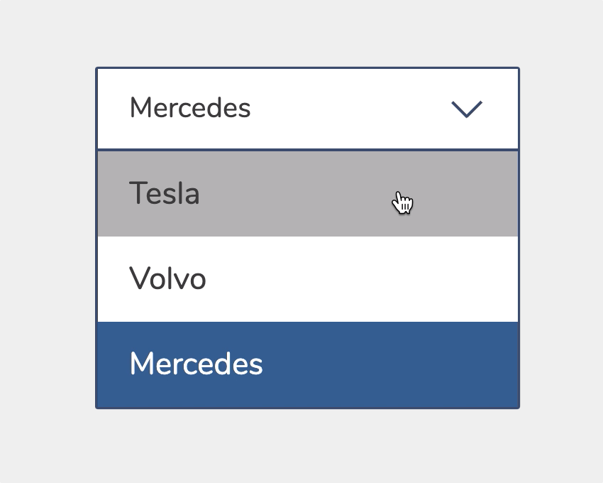The image size is (603, 483).
Task: Click the Volvo label text
Action: click(167, 278)
